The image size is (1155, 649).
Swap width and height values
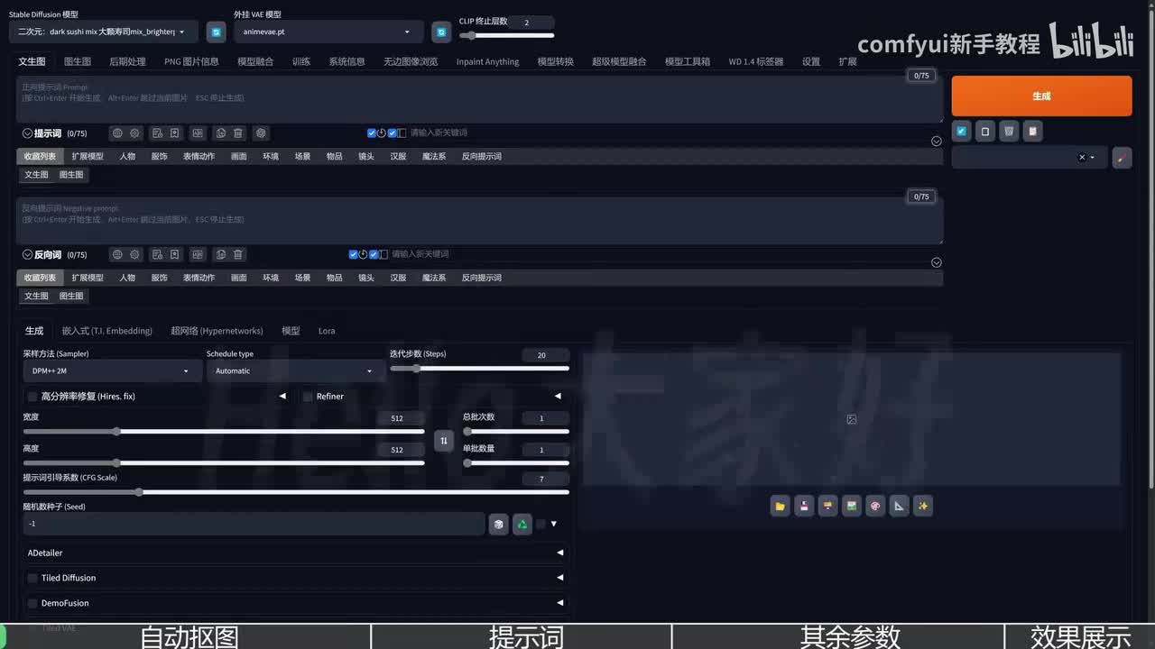[x=443, y=441]
